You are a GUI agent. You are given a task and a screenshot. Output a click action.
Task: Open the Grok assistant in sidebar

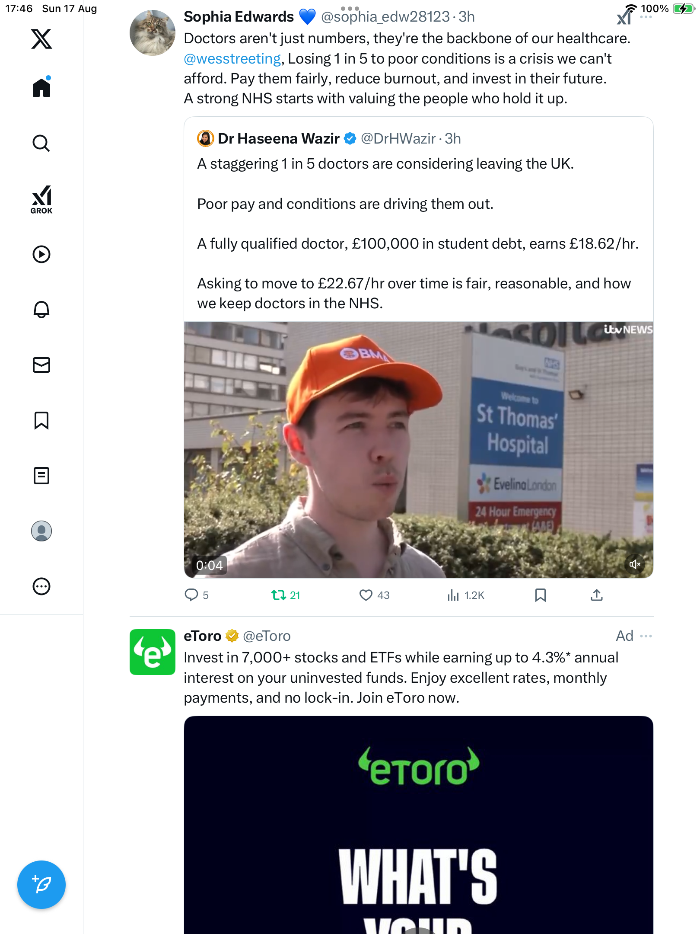click(41, 199)
